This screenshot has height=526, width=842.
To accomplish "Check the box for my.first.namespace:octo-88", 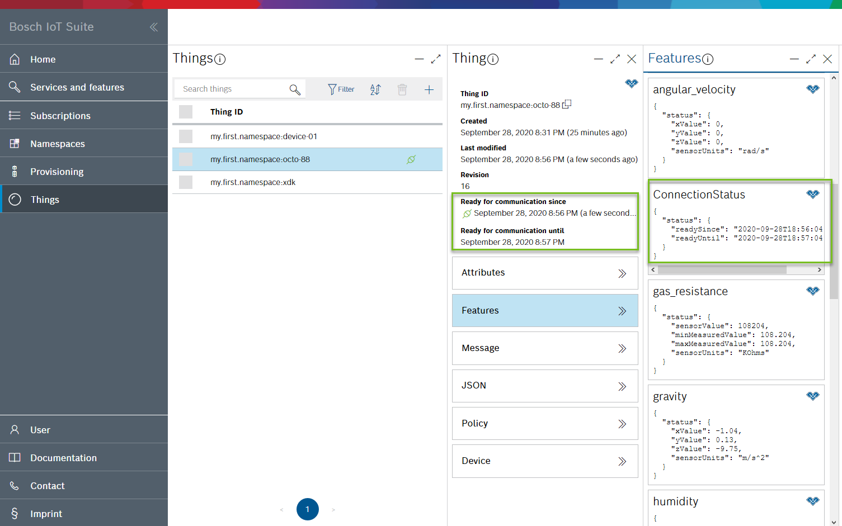I will point(186,159).
